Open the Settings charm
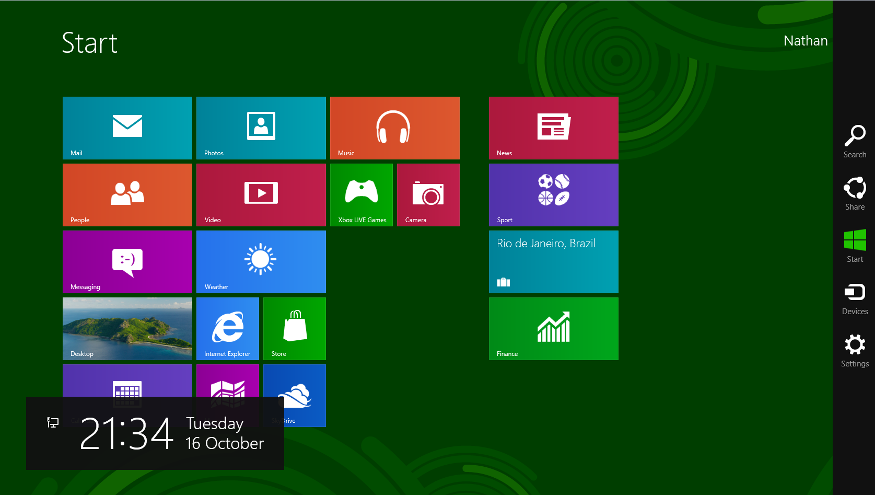The width and height of the screenshot is (875, 495). (855, 351)
